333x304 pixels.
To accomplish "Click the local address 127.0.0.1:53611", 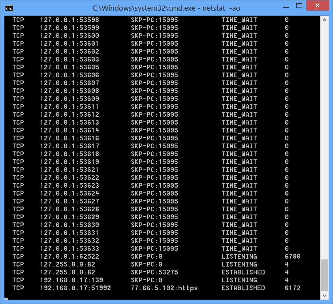I will tap(69, 106).
